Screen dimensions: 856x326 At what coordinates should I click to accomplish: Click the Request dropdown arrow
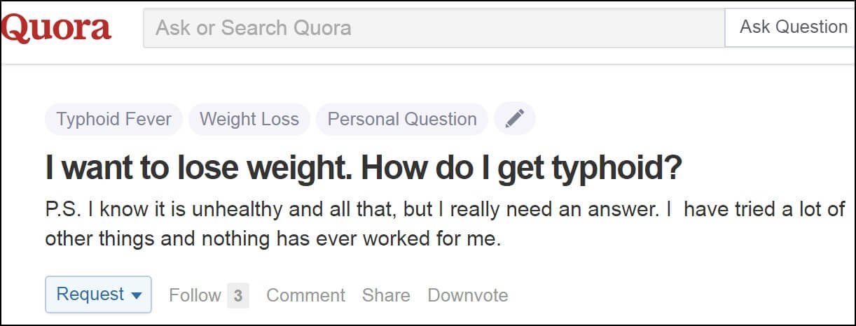(x=137, y=295)
